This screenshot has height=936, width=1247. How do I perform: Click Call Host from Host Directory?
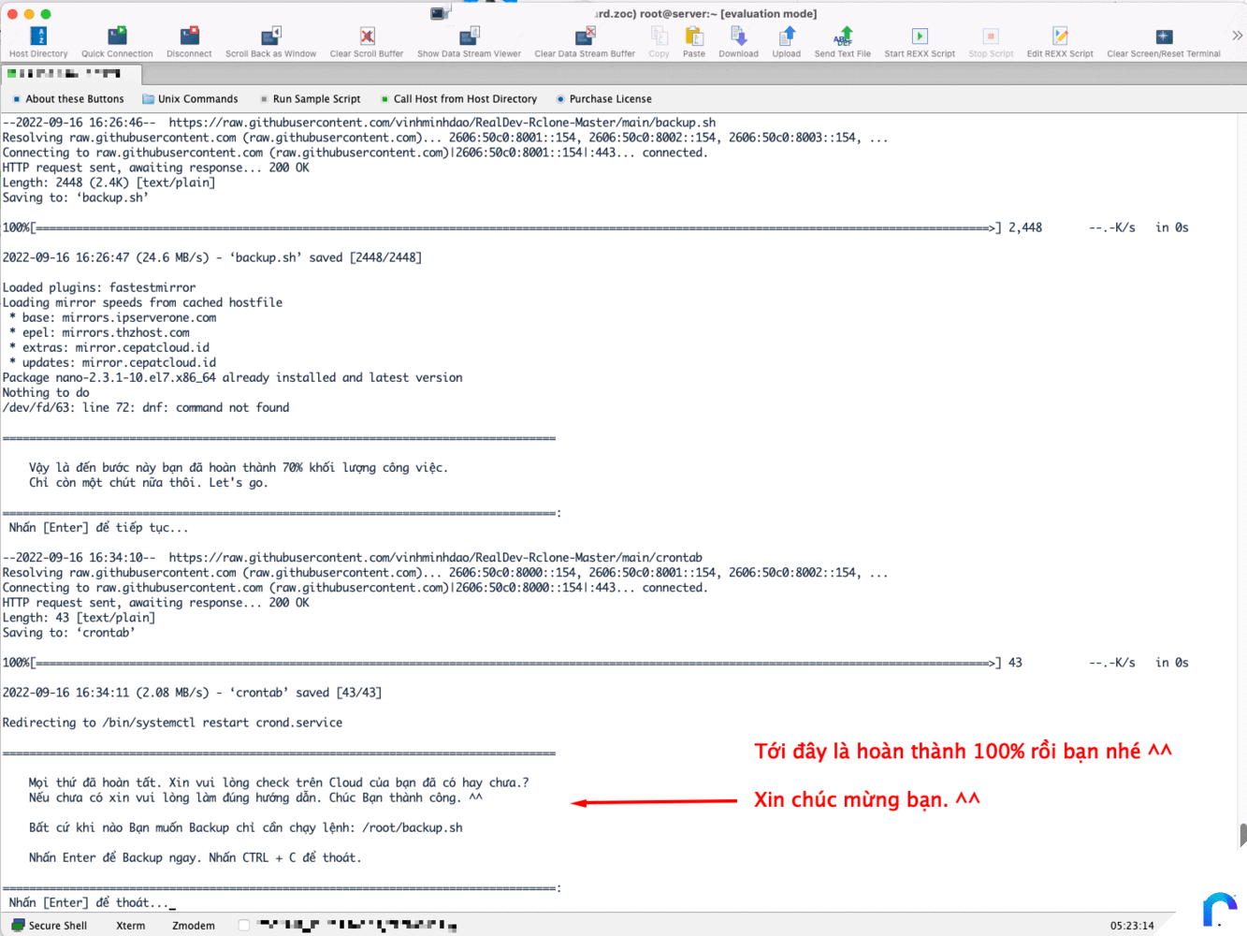click(458, 99)
